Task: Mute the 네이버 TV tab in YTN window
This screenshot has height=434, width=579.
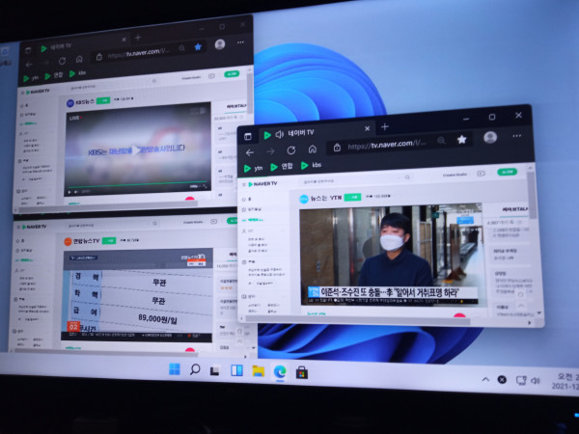Action: tap(279, 134)
